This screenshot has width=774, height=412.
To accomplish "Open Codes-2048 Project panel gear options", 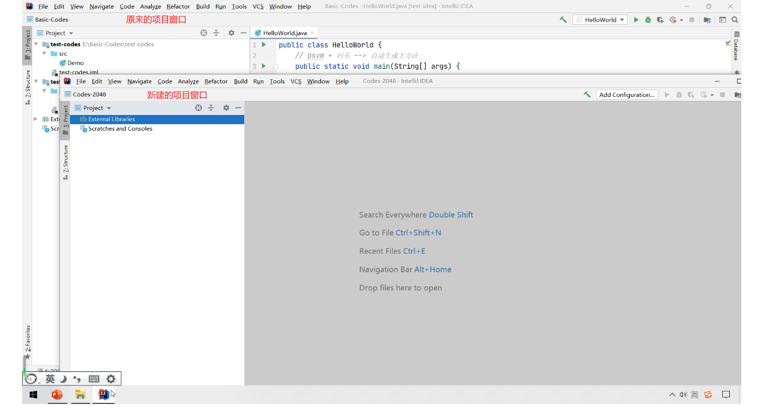I will [226, 108].
